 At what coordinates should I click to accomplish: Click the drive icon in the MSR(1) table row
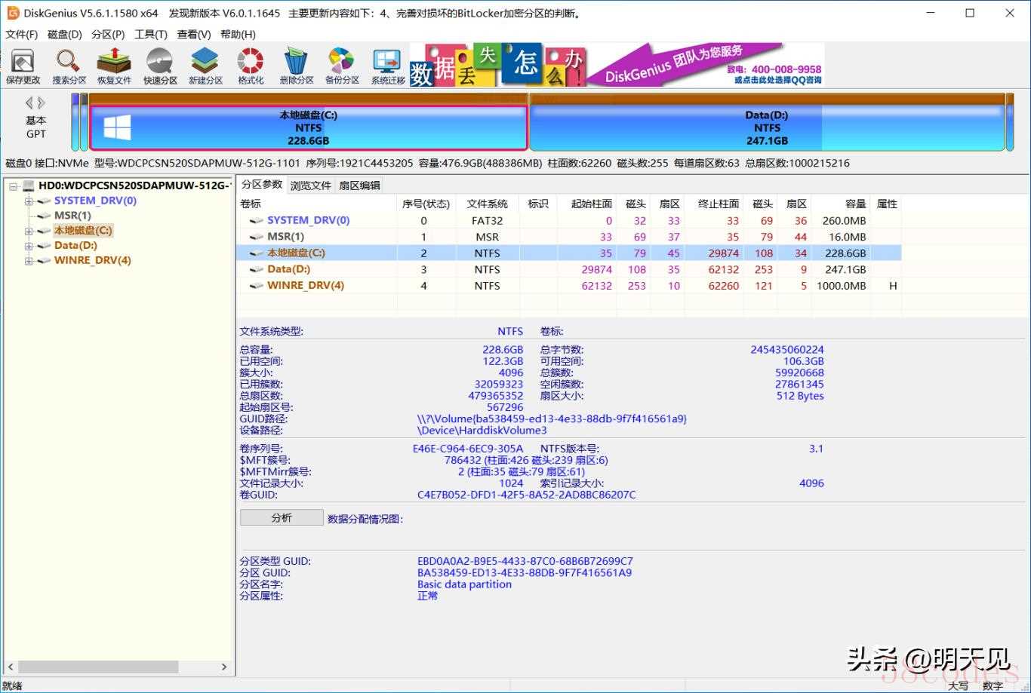(257, 237)
